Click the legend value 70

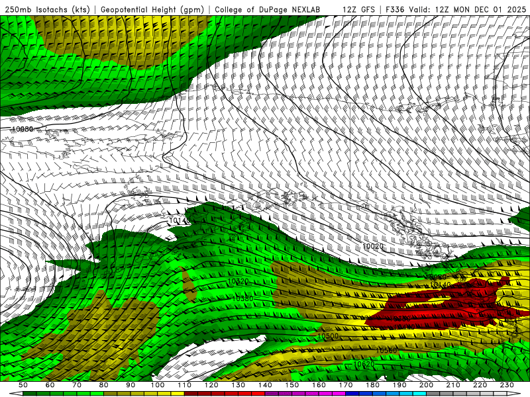[x=77, y=385]
